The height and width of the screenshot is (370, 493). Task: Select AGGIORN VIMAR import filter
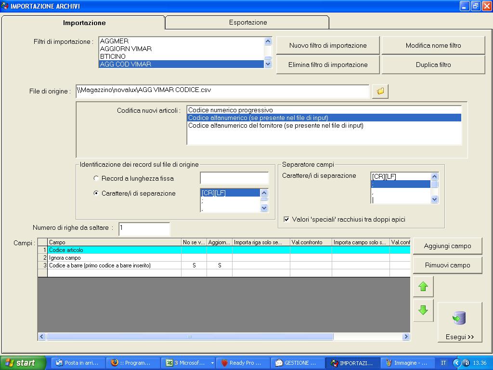tap(182, 49)
